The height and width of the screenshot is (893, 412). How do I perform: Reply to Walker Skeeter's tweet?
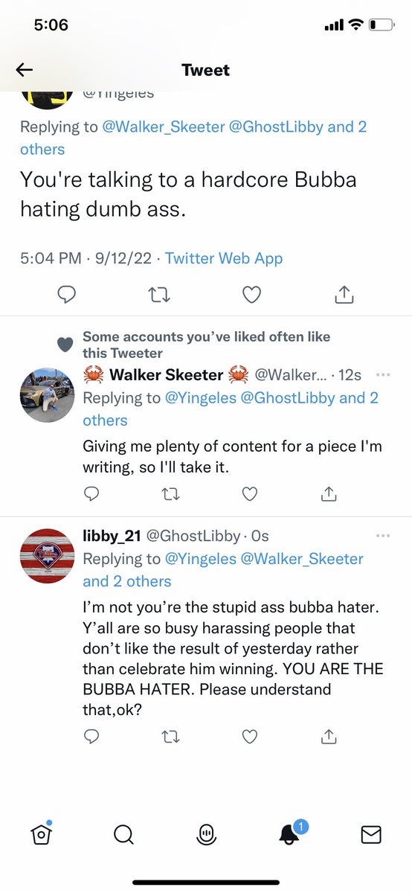(x=91, y=493)
